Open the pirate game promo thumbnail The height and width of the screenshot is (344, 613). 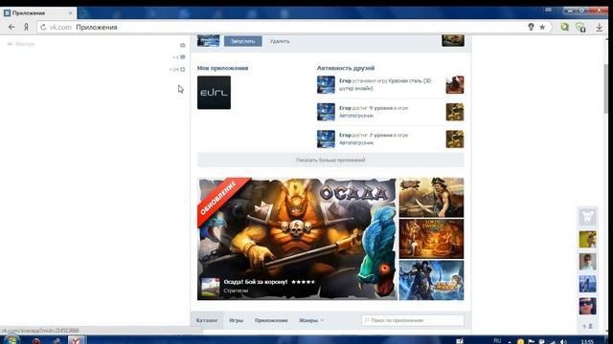[431, 198]
